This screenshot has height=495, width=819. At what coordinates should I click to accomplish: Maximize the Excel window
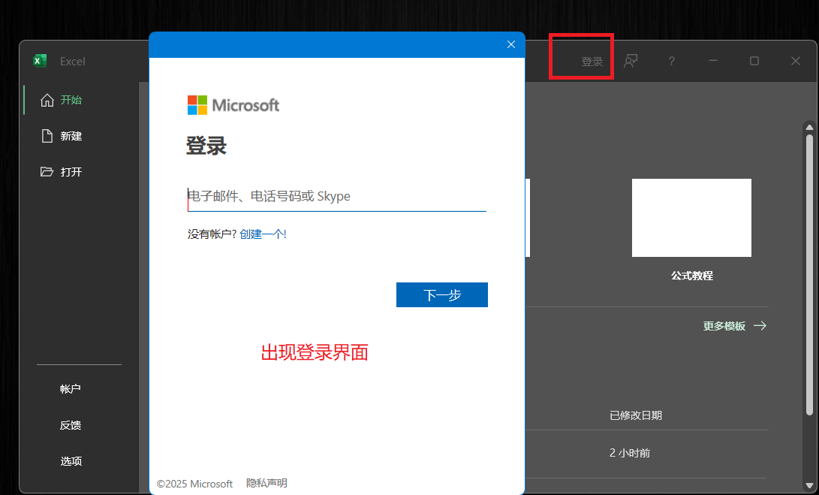pyautogui.click(x=754, y=61)
